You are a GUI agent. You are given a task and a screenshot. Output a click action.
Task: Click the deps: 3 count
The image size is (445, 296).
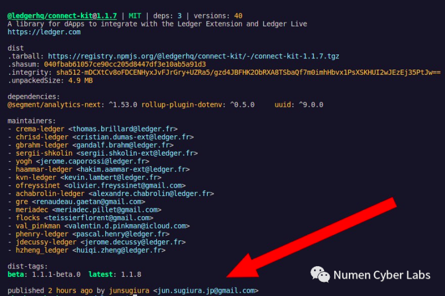(167, 16)
